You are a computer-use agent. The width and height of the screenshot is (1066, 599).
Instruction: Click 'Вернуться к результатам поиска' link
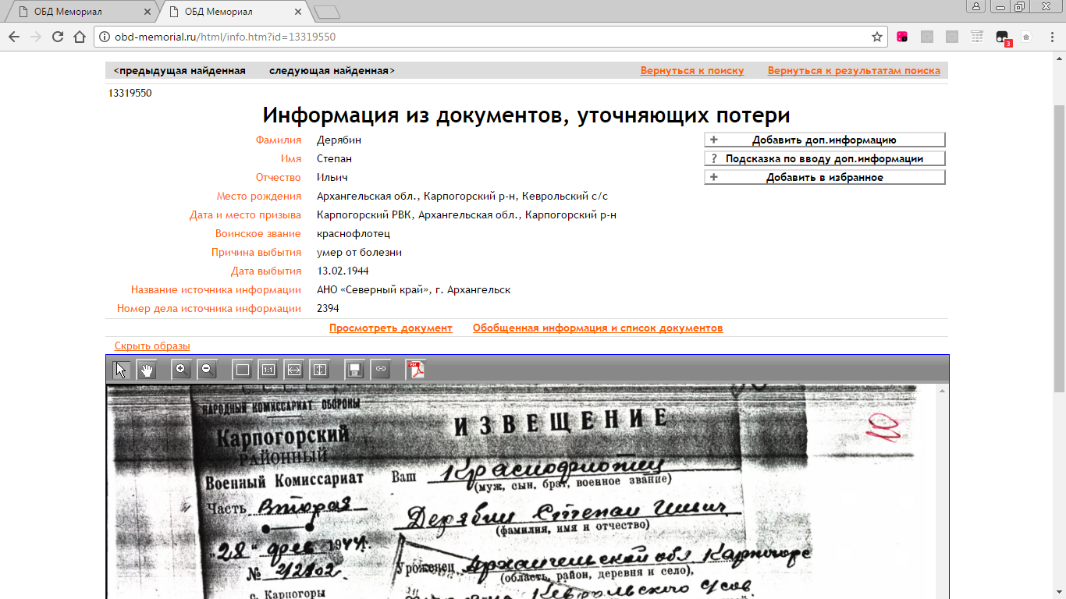[854, 71]
